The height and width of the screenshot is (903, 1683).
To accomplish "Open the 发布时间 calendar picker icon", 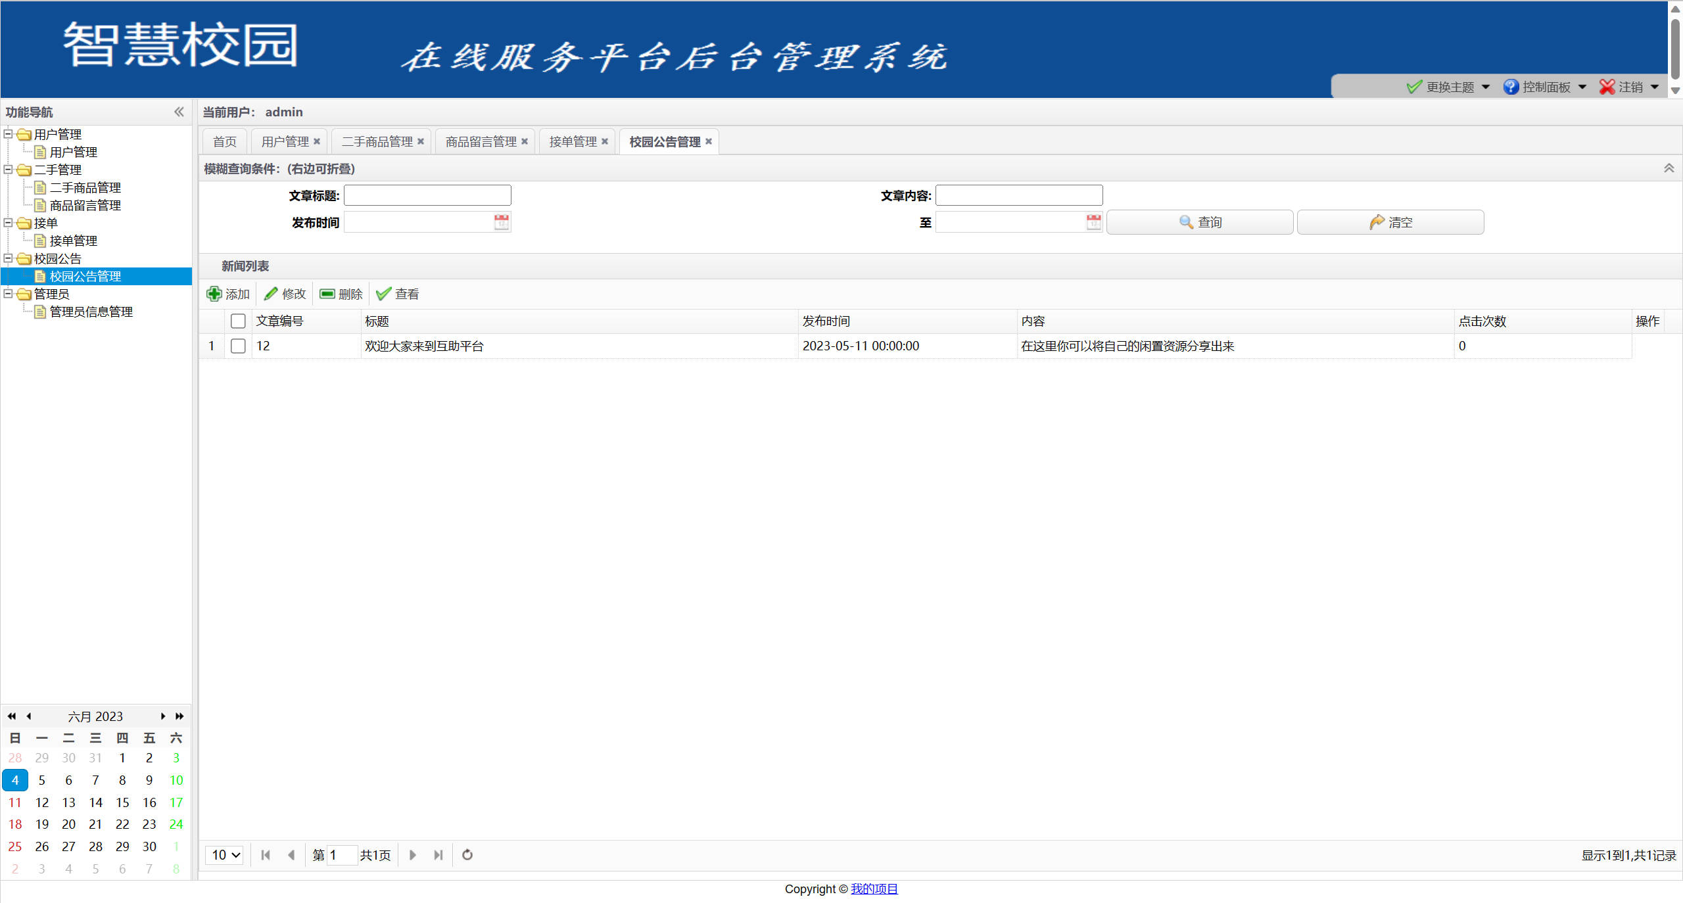I will (x=501, y=222).
